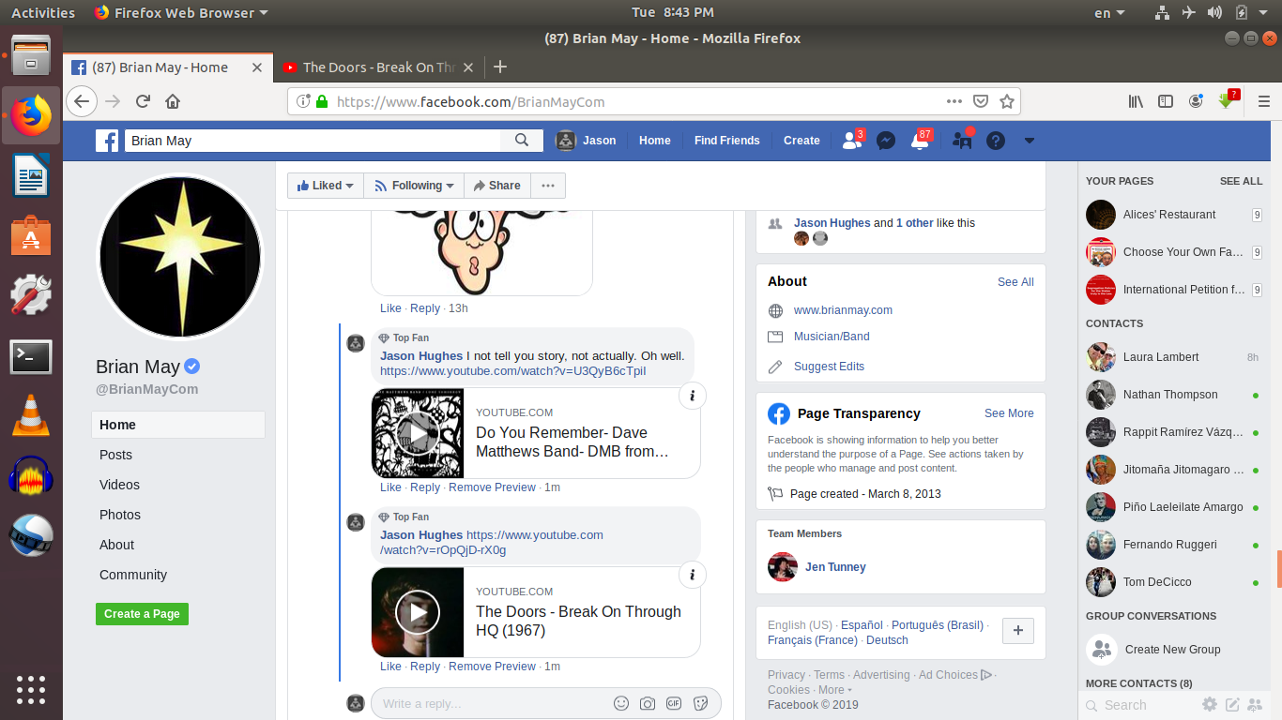1282x720 pixels.
Task: Open account dropdown arrow in Facebook header
Action: tap(1030, 141)
